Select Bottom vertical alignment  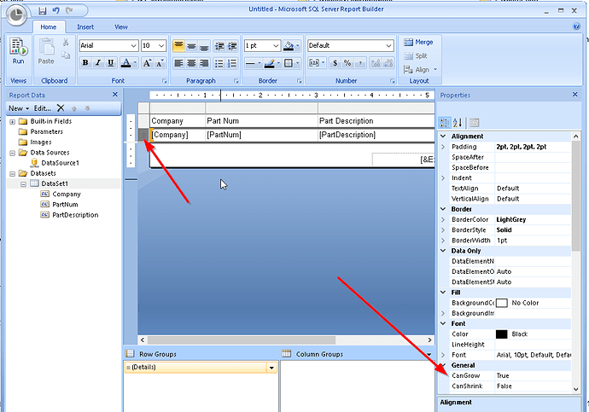(x=204, y=46)
